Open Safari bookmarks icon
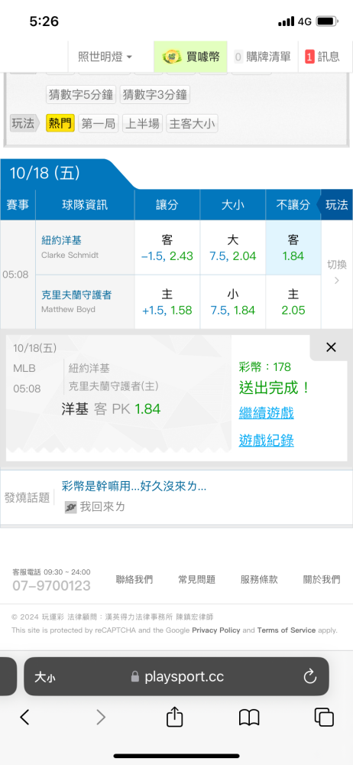 [249, 718]
